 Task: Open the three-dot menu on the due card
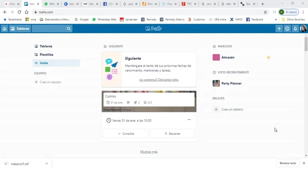pos(189,120)
